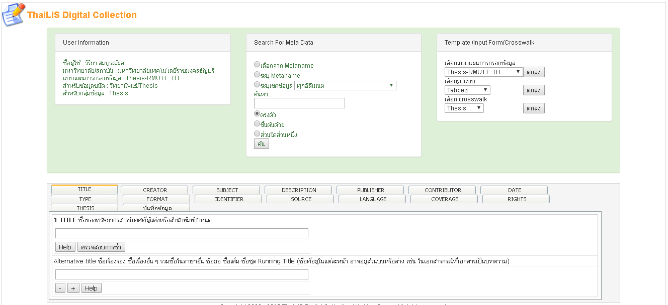Image resolution: width=668 pixels, height=305 pixels.
Task: Select the ระบุเขตข้อมูล radio button
Action: point(257,85)
